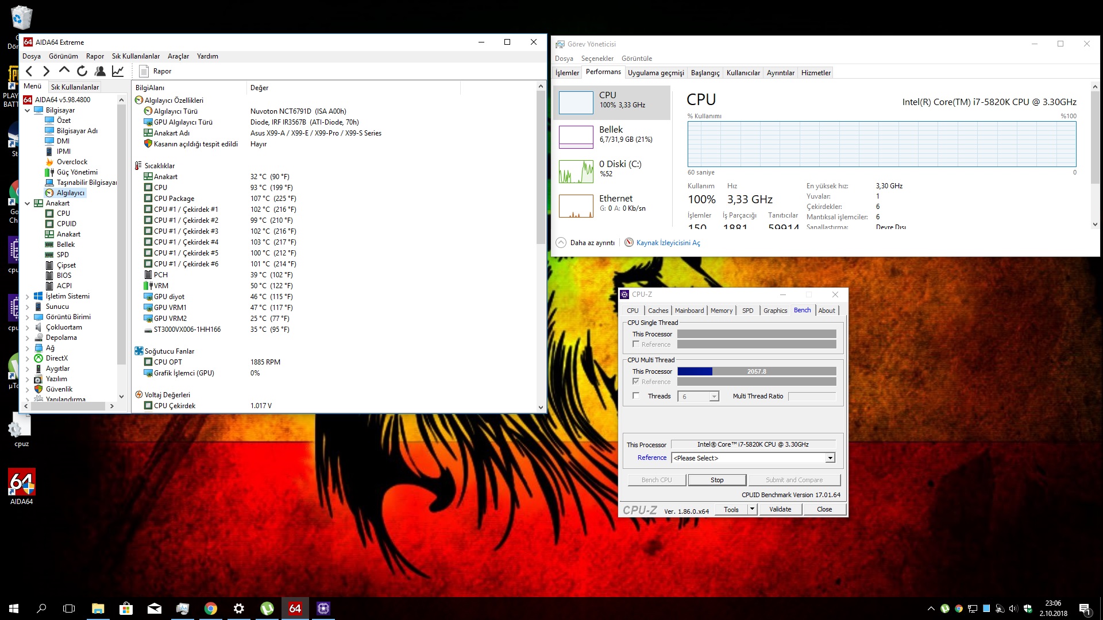Click the CPU-Z Validate button
1103x620 pixels.
[780, 509]
